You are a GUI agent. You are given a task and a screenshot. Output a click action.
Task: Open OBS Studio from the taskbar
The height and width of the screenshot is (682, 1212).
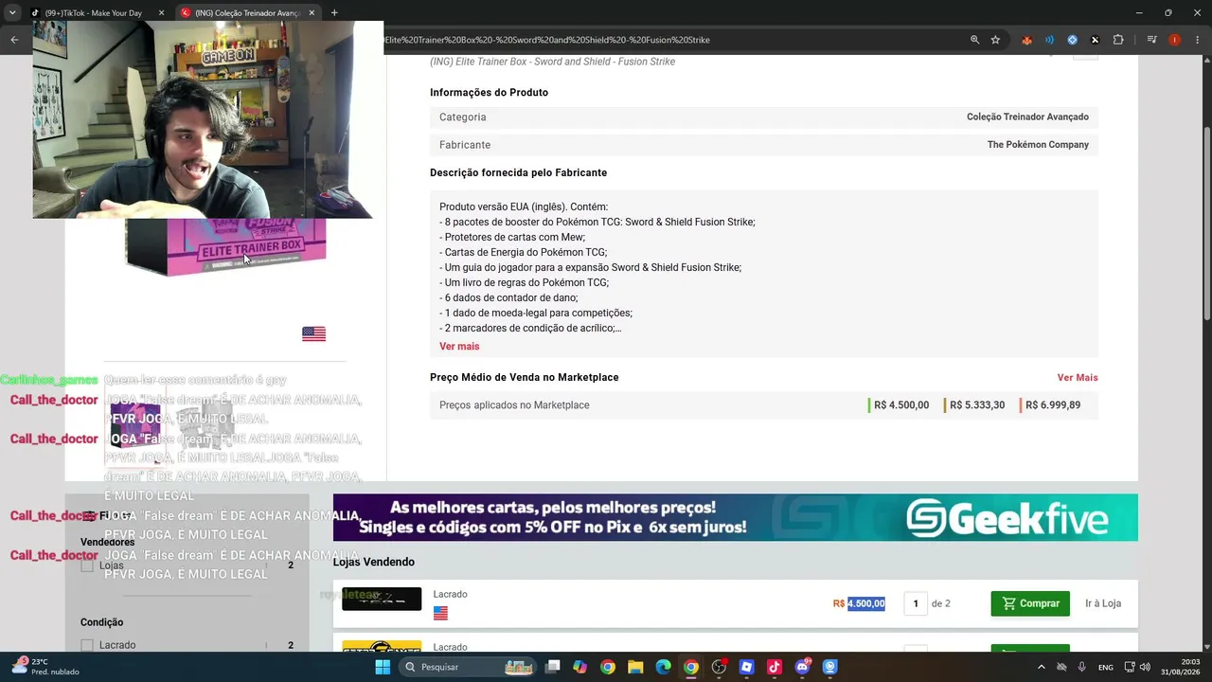[719, 667]
